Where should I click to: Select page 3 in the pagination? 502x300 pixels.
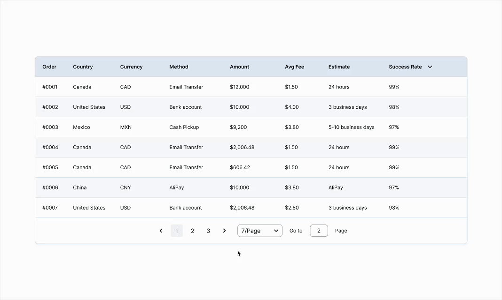(208, 231)
